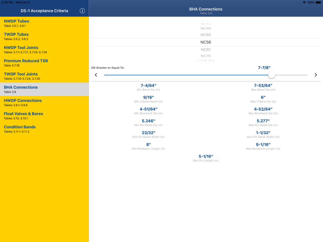Select NC61 in connection picker
This screenshot has height=242, width=323.
point(205,50)
